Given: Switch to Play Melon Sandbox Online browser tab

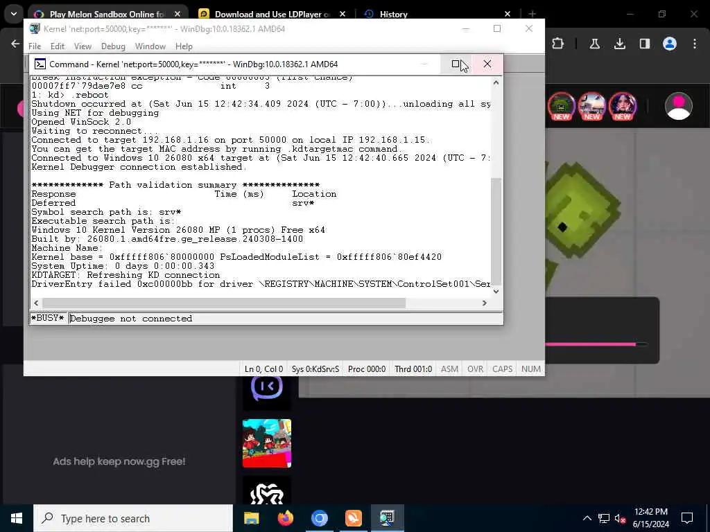Looking at the screenshot, I should click(x=107, y=14).
